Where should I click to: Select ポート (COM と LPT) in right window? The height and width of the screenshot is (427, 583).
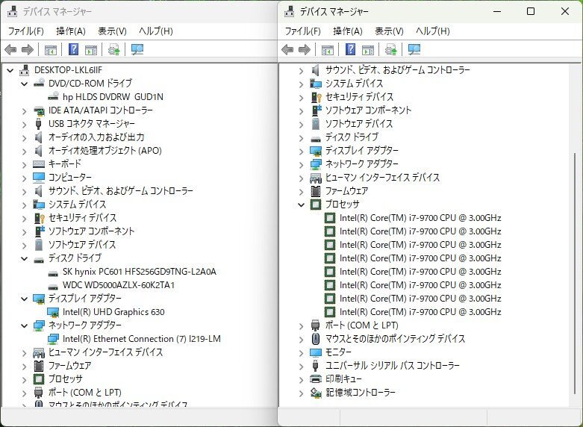[362, 325]
